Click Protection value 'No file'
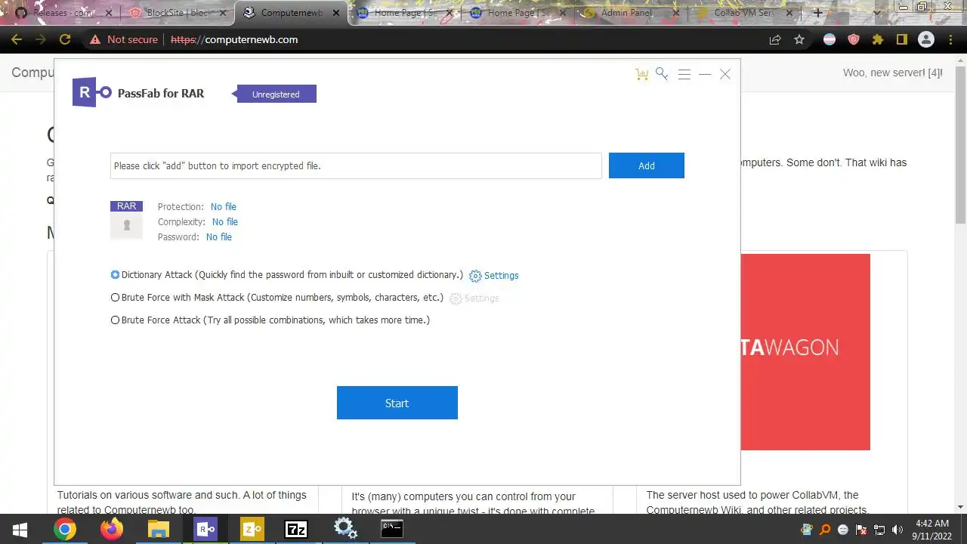The image size is (967, 544). click(224, 207)
